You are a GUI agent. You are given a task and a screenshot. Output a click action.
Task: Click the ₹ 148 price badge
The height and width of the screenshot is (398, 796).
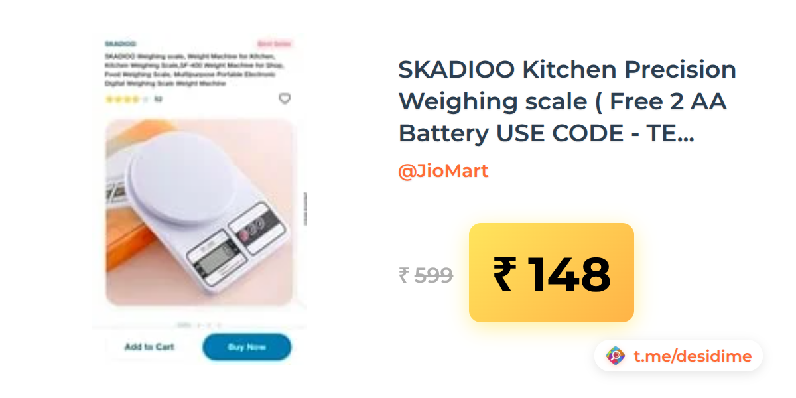click(x=551, y=273)
